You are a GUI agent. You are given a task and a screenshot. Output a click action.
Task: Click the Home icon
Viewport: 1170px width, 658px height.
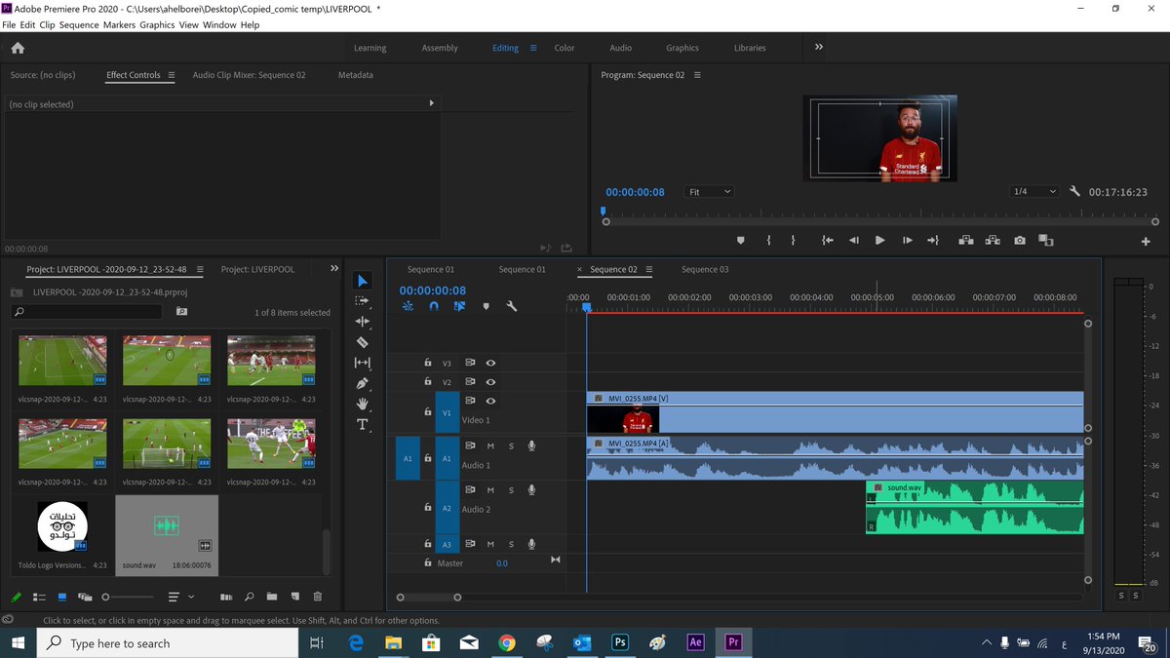pos(18,48)
